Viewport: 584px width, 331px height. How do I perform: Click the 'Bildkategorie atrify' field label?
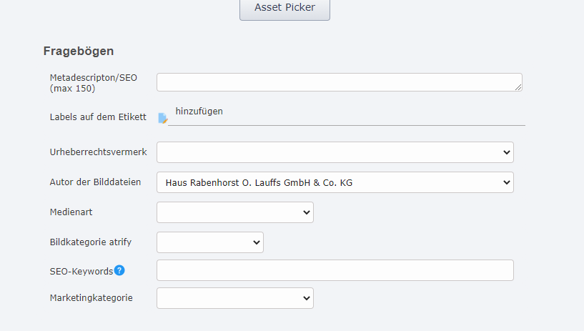pyautogui.click(x=91, y=242)
